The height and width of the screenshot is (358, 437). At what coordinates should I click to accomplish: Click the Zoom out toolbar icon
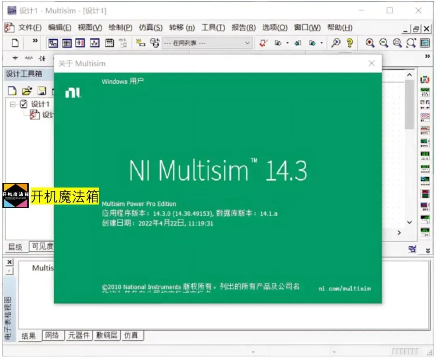[384, 43]
